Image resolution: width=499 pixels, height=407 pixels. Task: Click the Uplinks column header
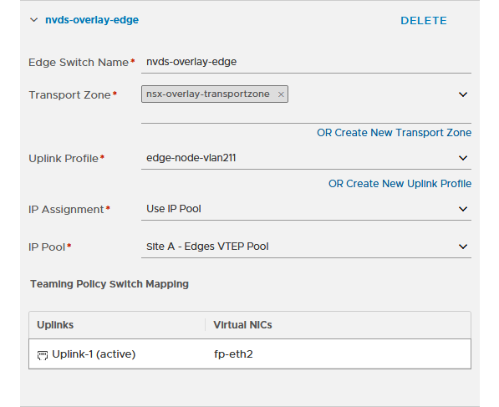pyautogui.click(x=55, y=325)
